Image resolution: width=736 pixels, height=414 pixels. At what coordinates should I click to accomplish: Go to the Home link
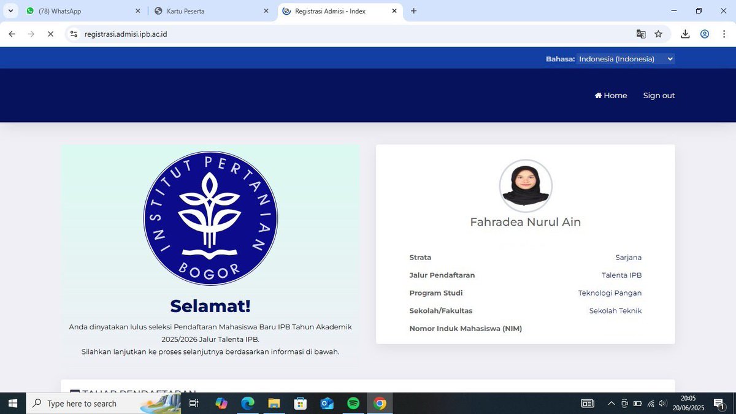coord(611,95)
